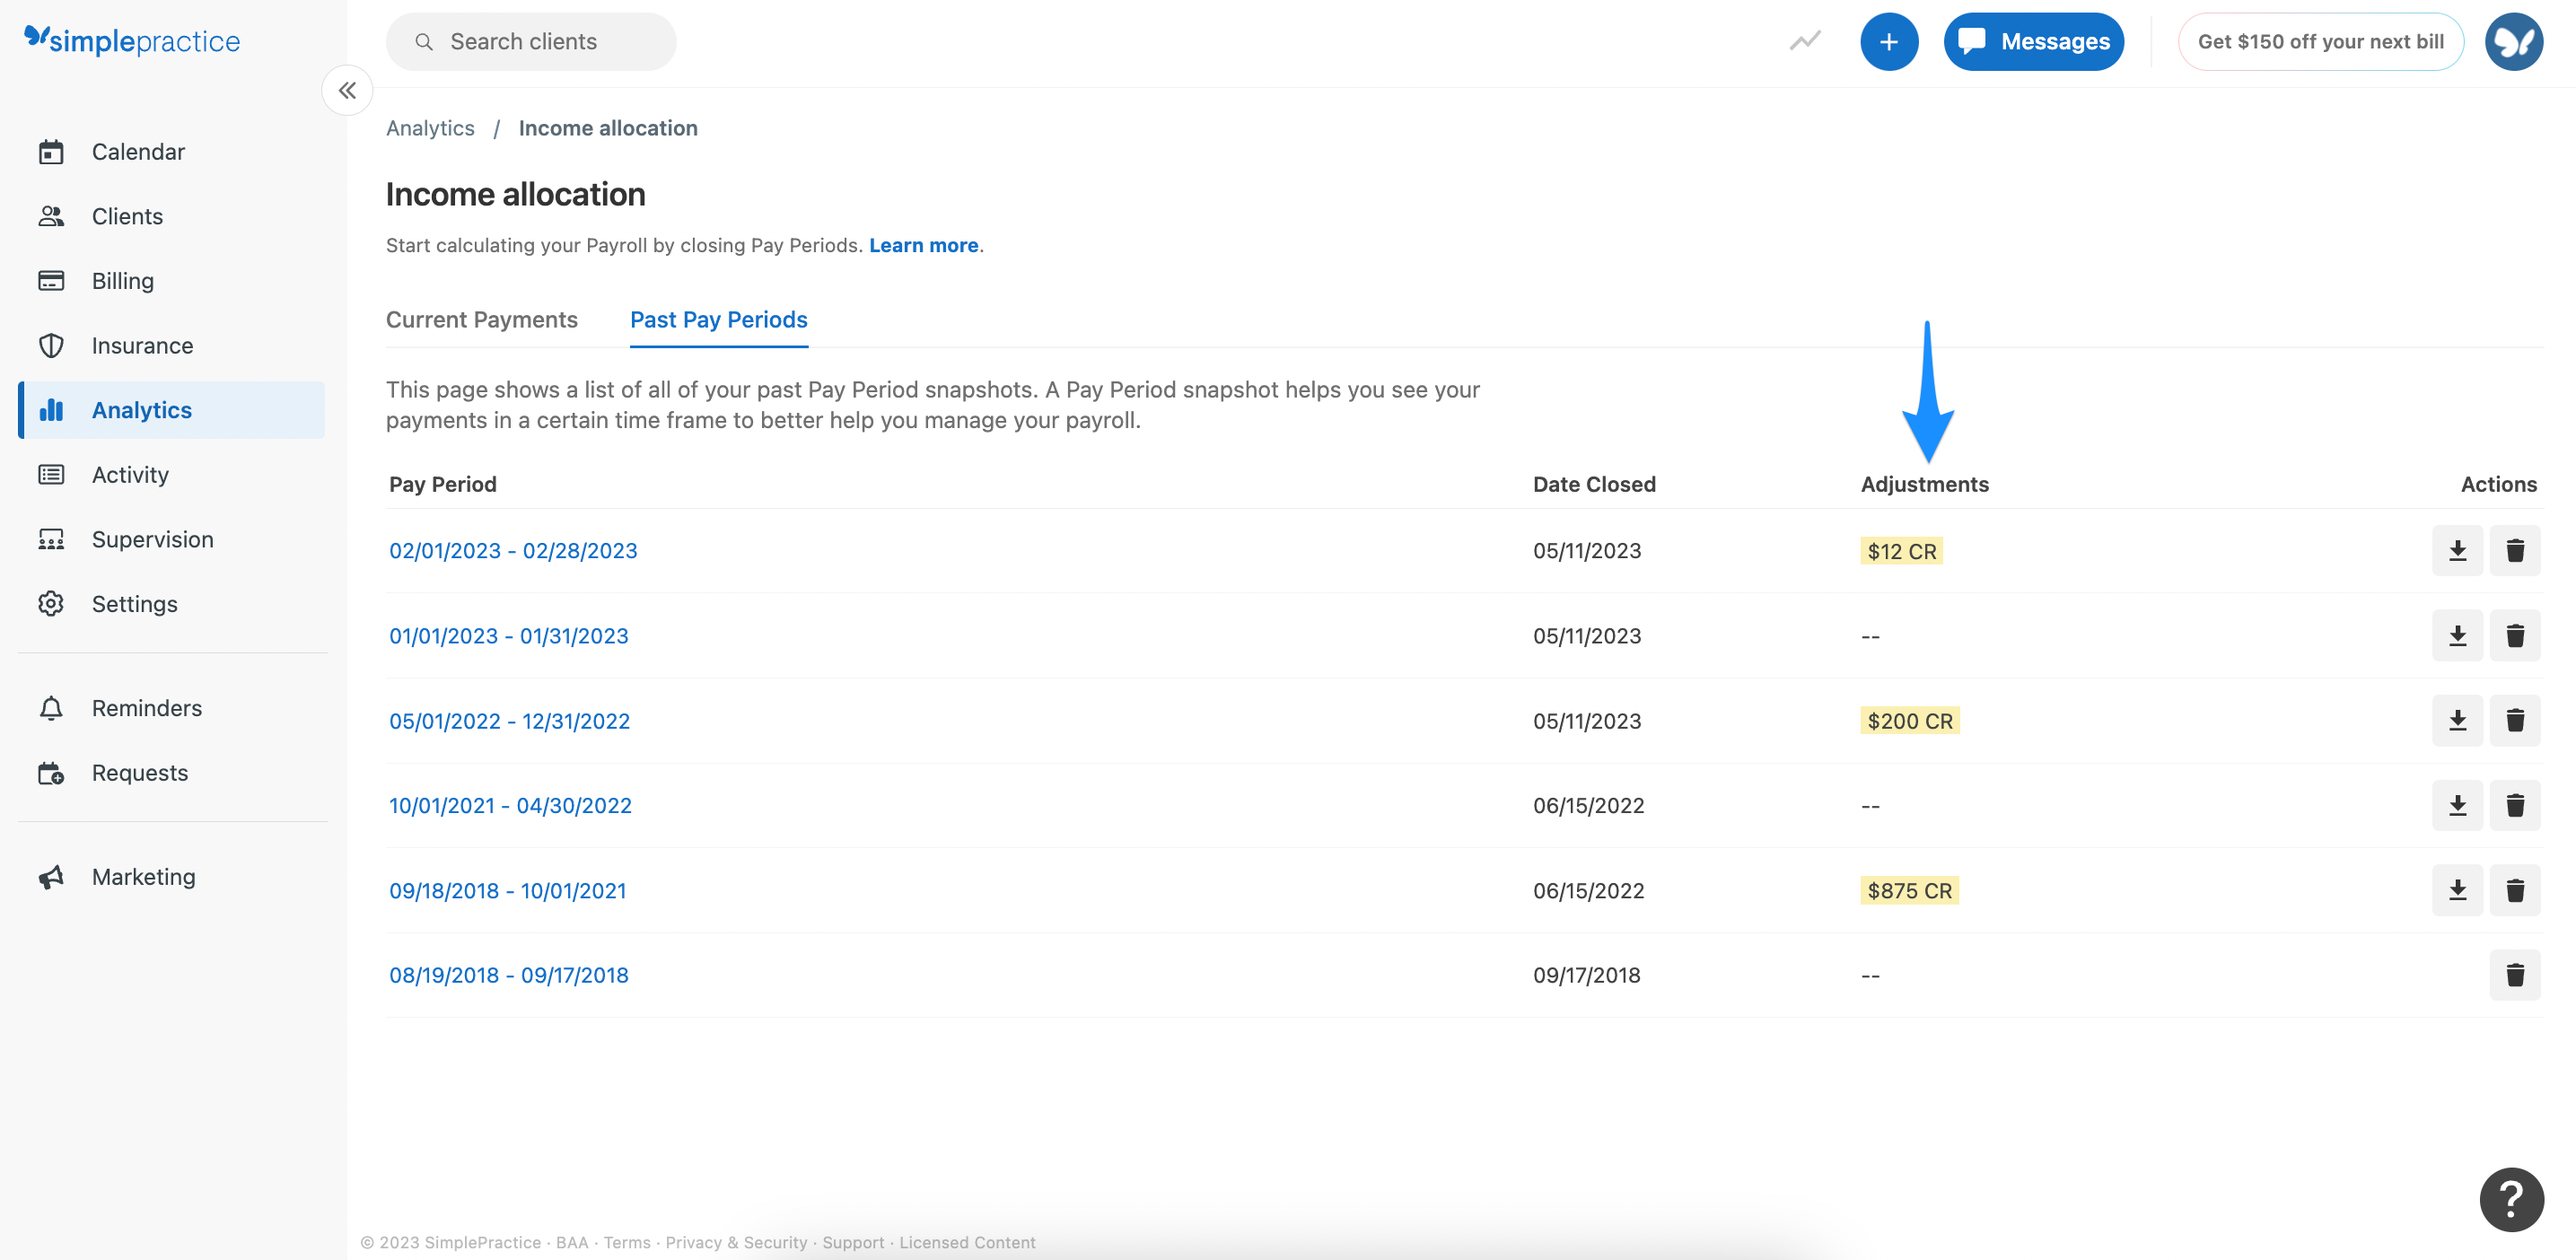Select the Clients icon in the sidebar

click(127, 216)
